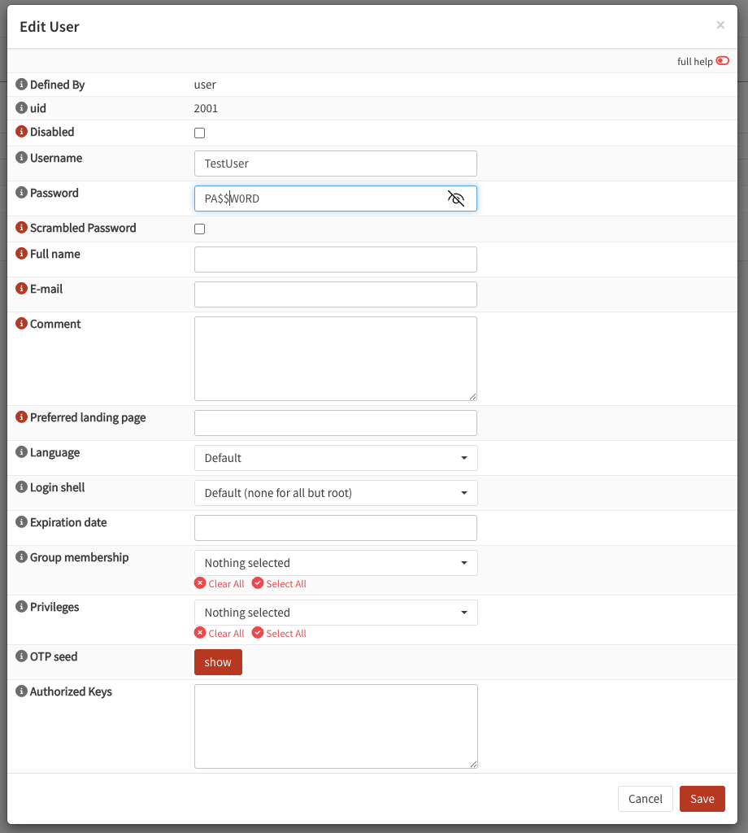Click the info icon next to Comment
Image resolution: width=748 pixels, height=833 pixels.
(22, 324)
